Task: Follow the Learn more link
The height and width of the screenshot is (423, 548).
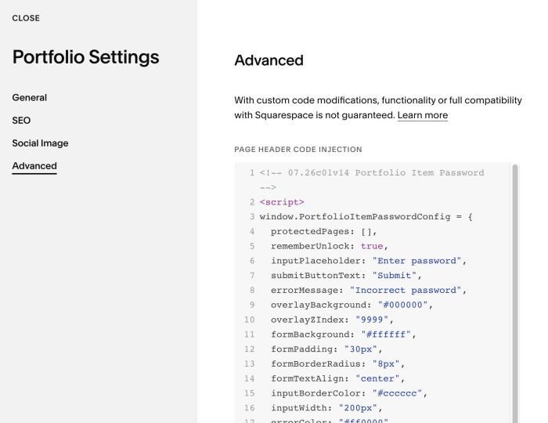Action: [x=423, y=115]
